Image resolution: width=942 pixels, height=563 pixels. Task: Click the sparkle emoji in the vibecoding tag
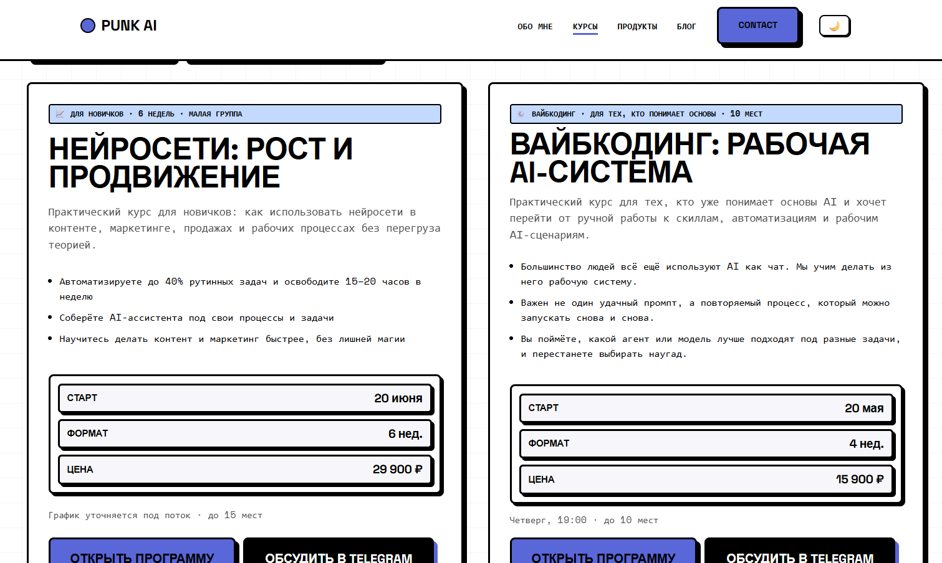point(521,114)
